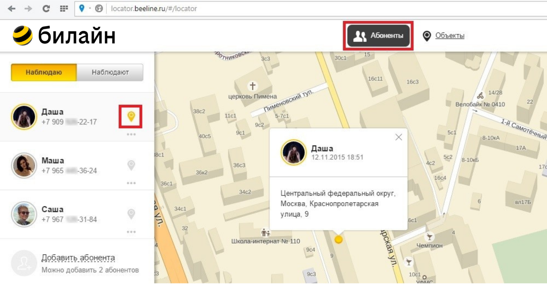Open the Объекты link
This screenshot has width=547, height=284.
450,36
